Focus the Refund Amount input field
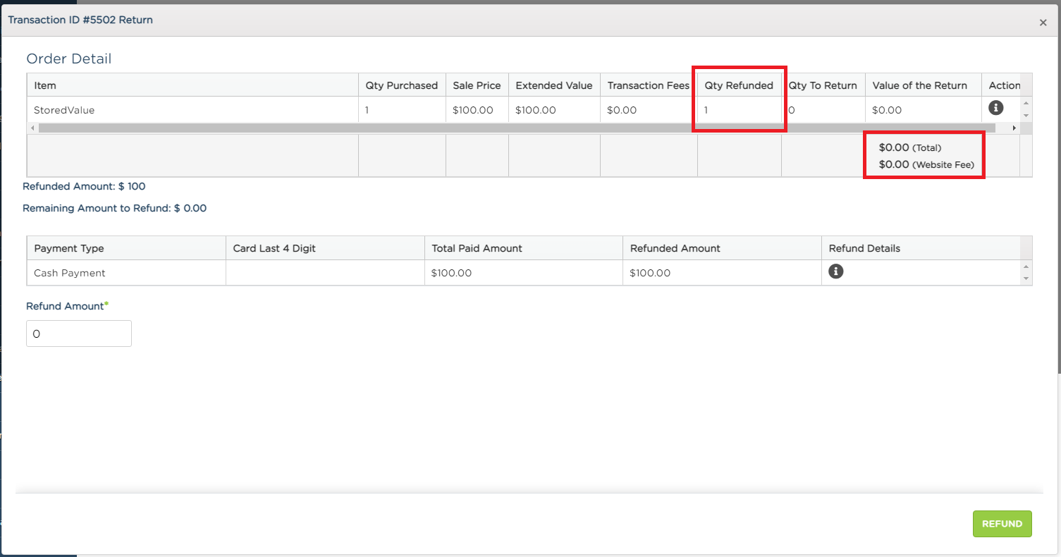This screenshot has height=557, width=1061. point(79,333)
